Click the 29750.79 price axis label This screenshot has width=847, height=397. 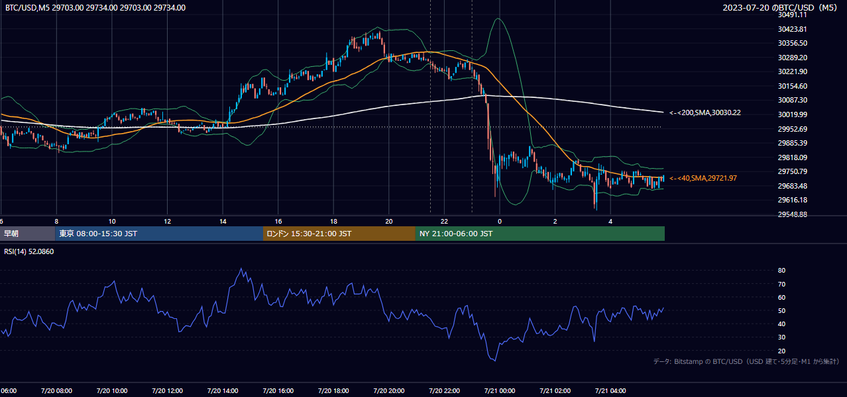pos(792,171)
